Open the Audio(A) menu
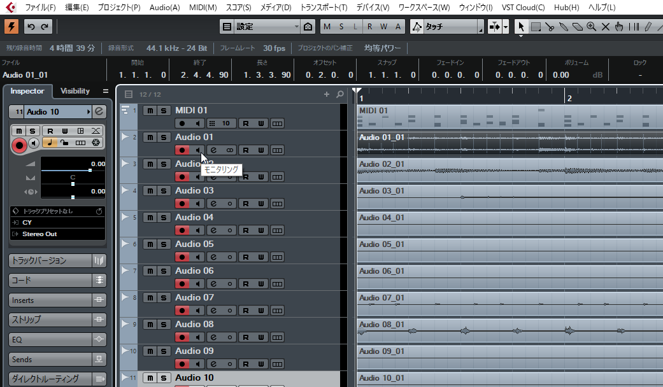 pos(164,7)
